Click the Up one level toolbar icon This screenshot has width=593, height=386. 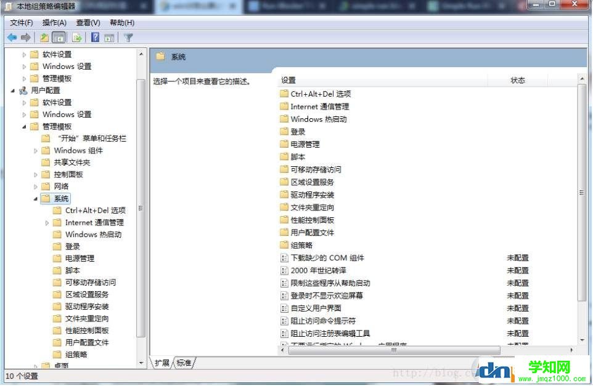pyautogui.click(x=44, y=38)
